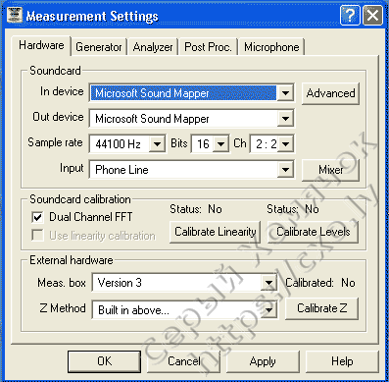Open the Sample rate dropdown
The image size is (389, 382).
pos(157,144)
